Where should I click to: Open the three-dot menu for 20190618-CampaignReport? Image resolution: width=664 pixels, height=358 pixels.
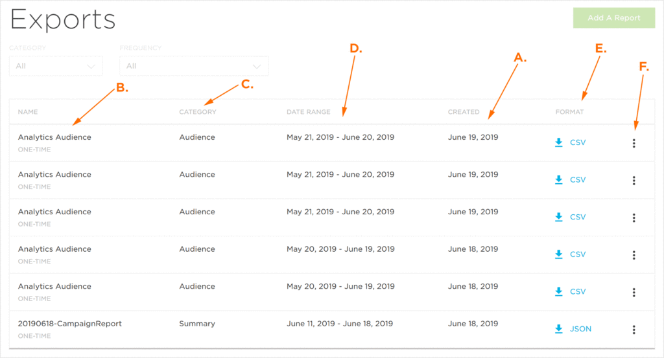634,330
